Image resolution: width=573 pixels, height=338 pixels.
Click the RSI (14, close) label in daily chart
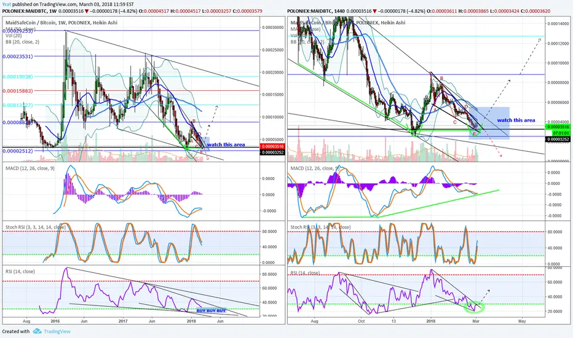[x=305, y=273]
